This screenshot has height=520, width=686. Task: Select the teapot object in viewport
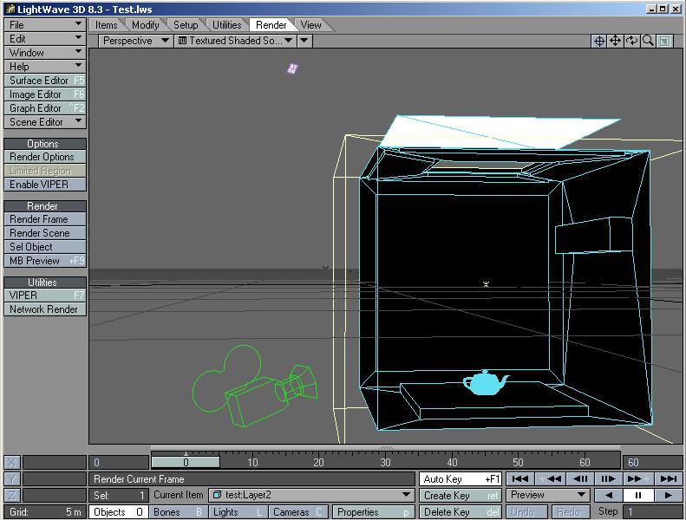485,383
